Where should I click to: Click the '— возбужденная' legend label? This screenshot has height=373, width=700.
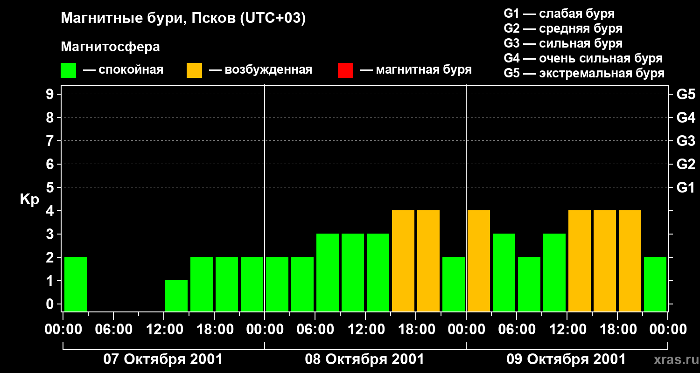tap(260, 70)
